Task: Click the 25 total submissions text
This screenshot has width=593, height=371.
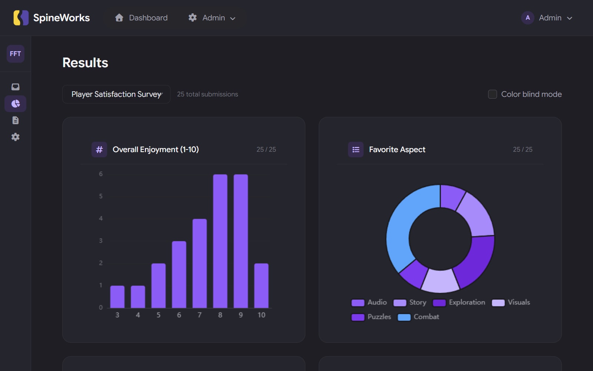Action: tap(208, 94)
